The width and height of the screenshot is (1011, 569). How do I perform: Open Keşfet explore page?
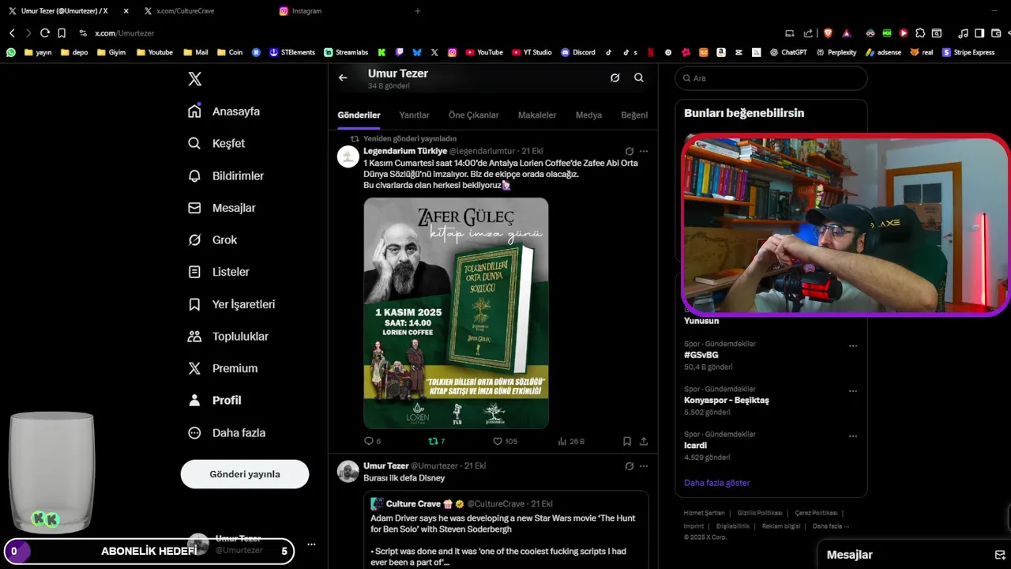(216, 143)
